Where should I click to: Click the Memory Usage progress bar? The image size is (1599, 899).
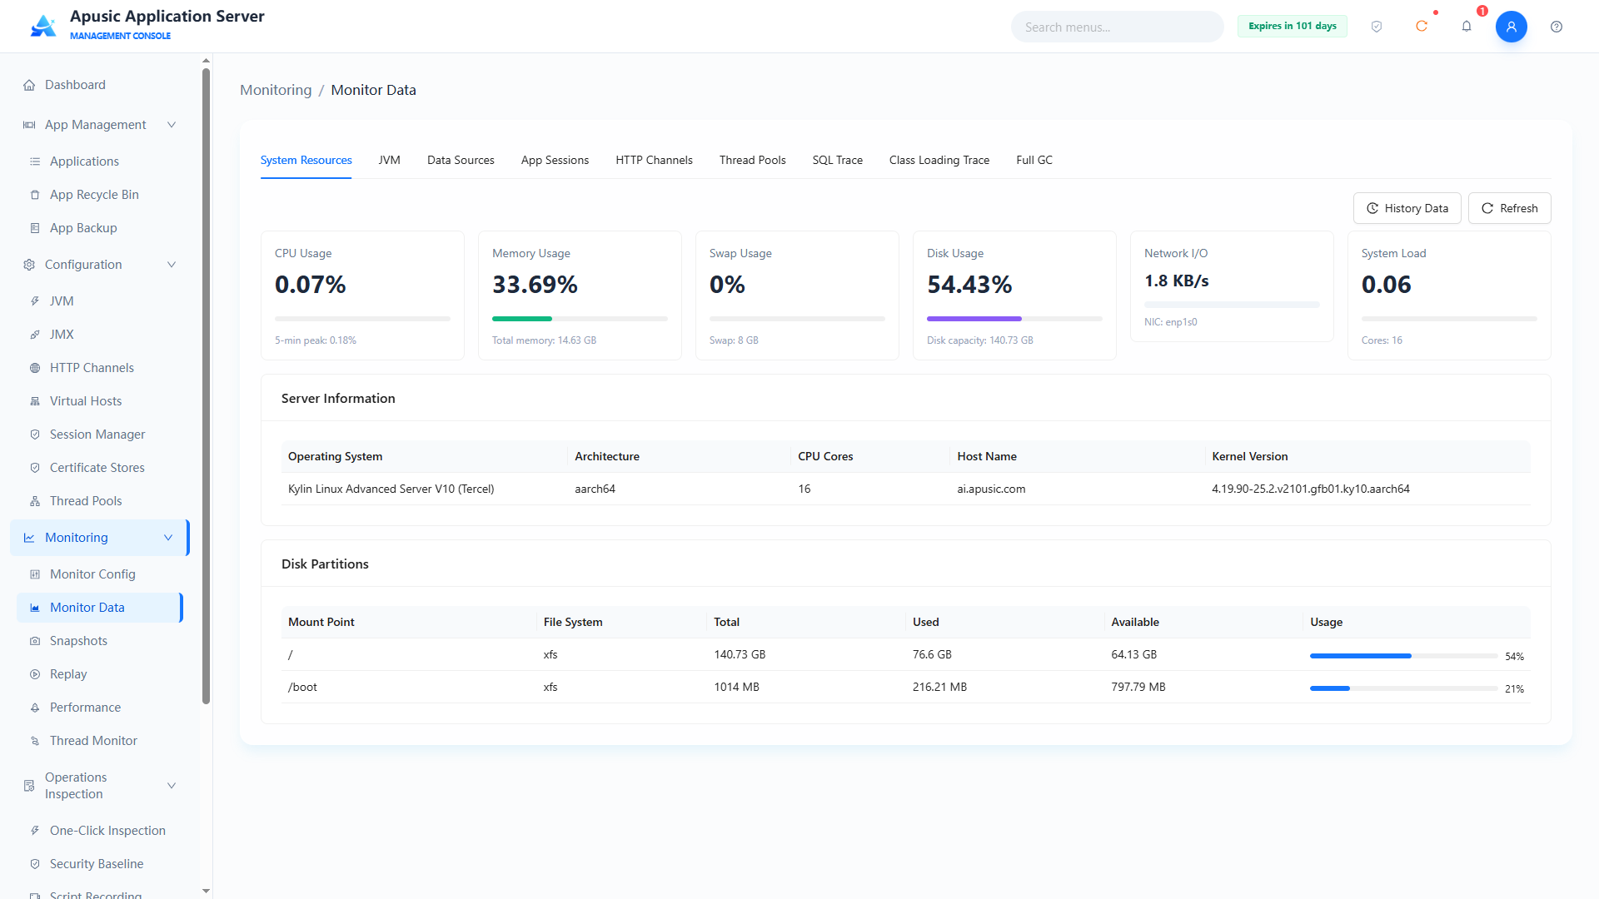tap(580, 319)
